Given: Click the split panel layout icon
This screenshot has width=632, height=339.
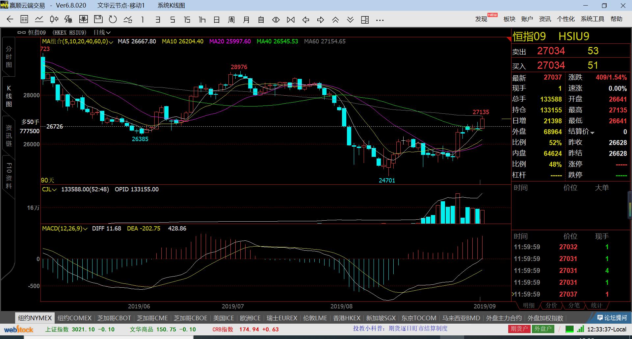Looking at the screenshot, I should click(x=365, y=20).
